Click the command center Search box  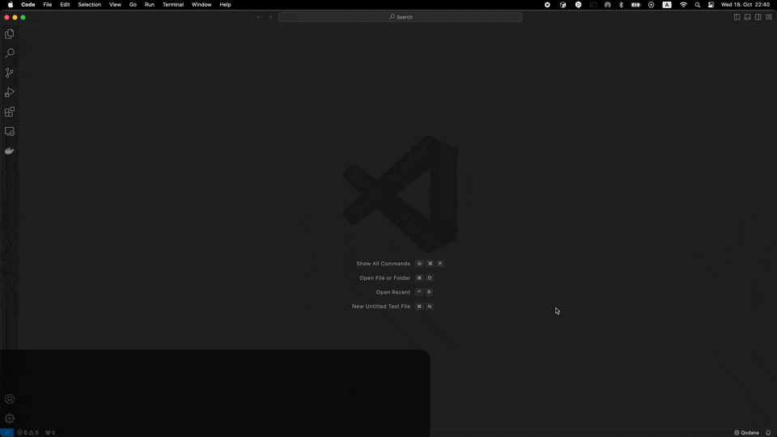coord(401,17)
